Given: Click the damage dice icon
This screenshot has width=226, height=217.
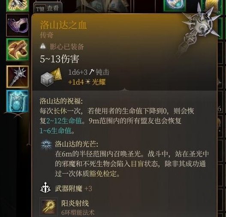Looking at the screenshot, I should [x=51, y=77].
